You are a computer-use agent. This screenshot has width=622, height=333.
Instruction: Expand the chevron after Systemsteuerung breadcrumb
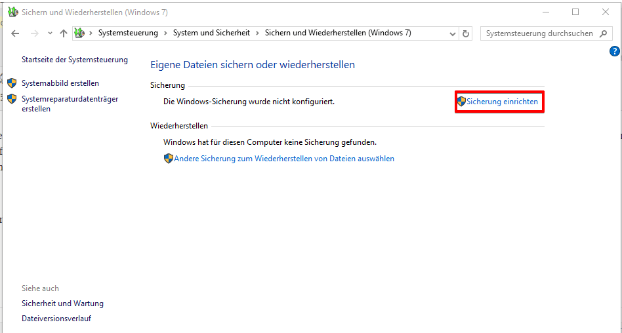[x=165, y=33]
